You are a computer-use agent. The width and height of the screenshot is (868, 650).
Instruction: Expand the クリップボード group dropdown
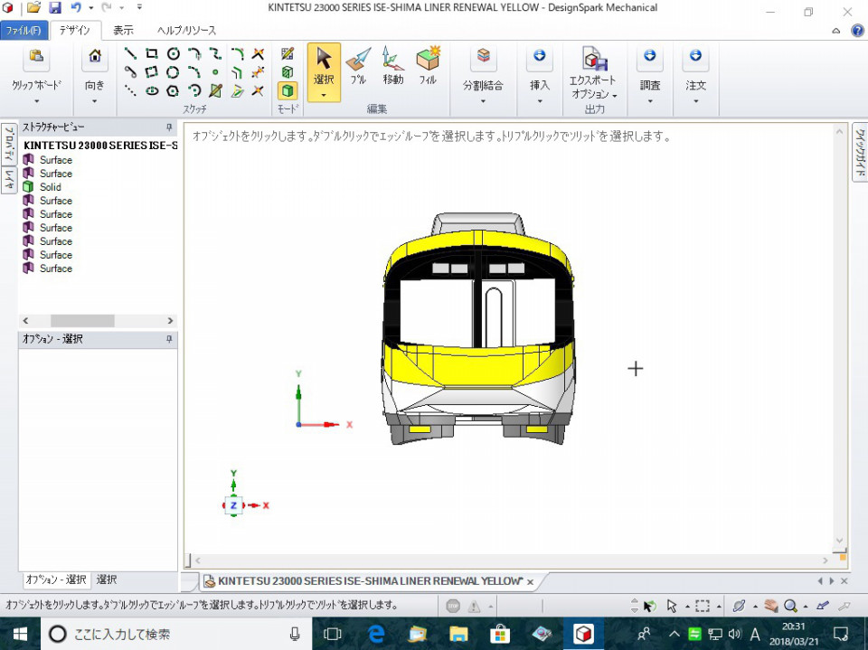click(36, 100)
